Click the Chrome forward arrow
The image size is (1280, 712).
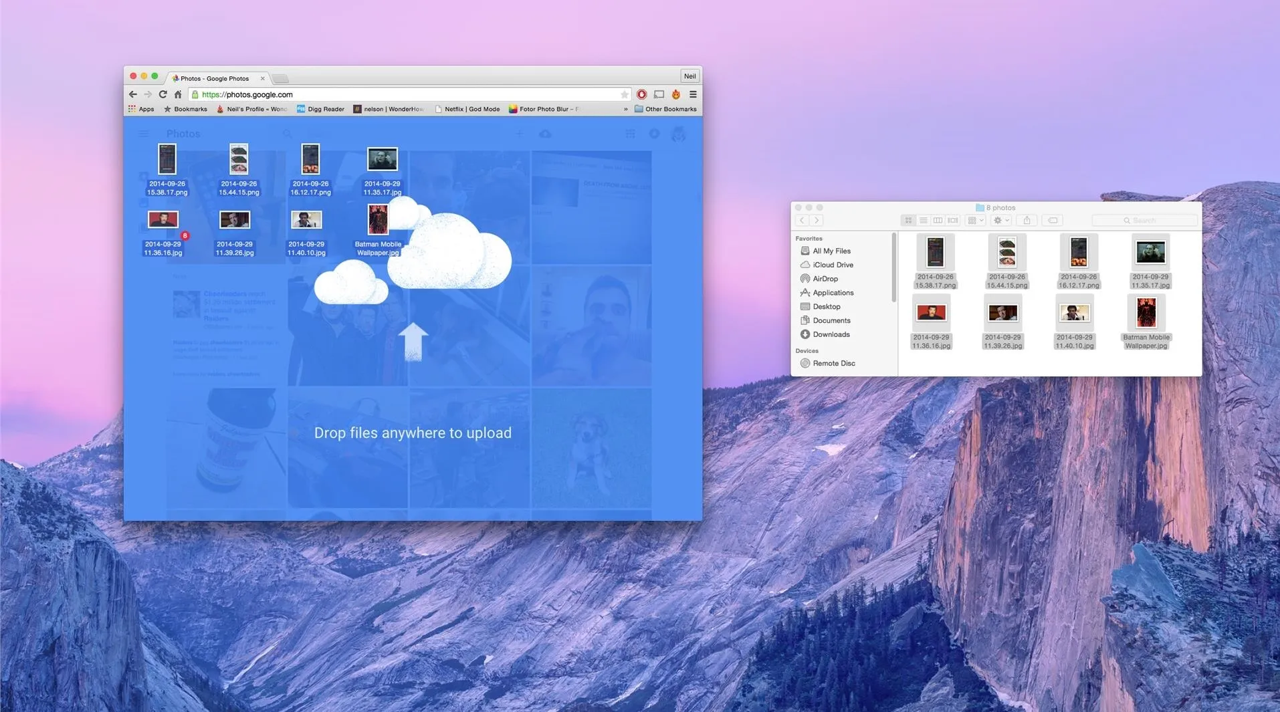pyautogui.click(x=148, y=94)
